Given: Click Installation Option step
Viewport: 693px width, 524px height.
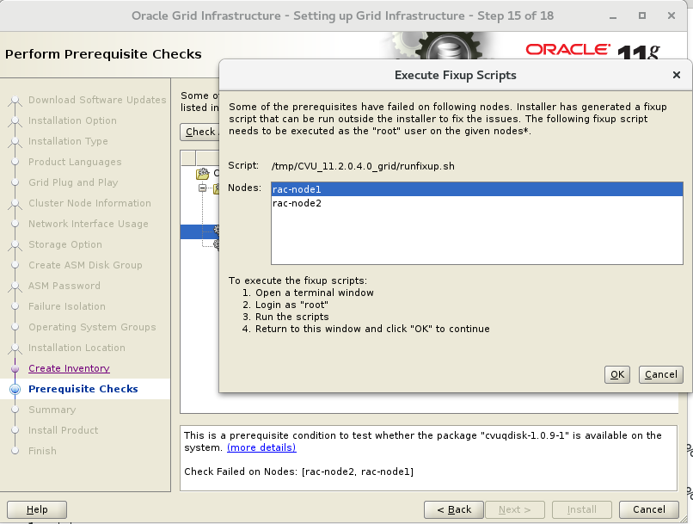Looking at the screenshot, I should [72, 120].
